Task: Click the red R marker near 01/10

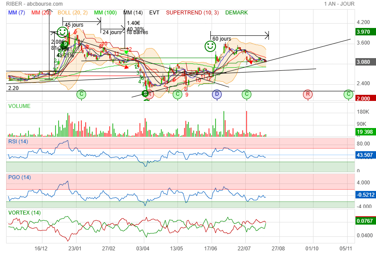Action: (x=308, y=94)
